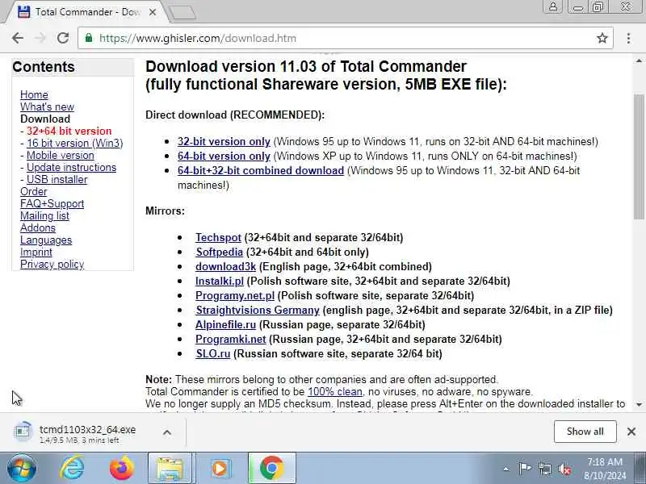Open the What's new link
The image size is (646, 484).
click(x=47, y=106)
